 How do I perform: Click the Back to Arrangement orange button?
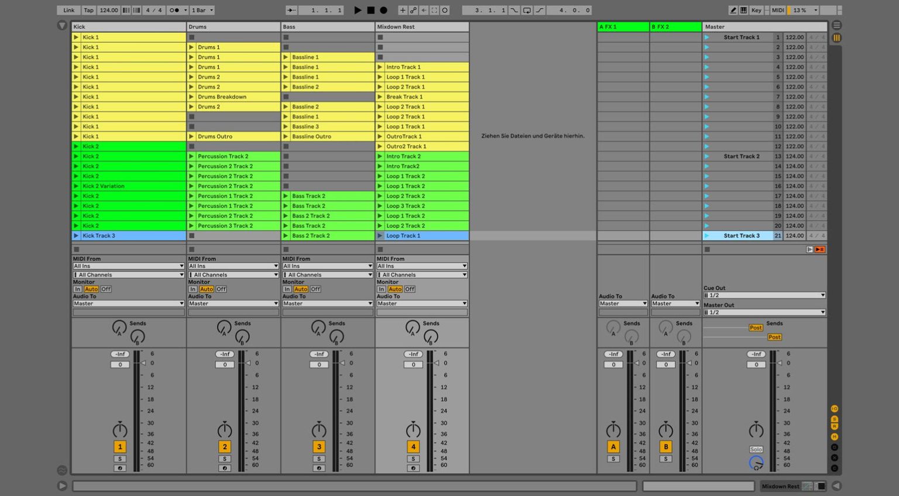[820, 249]
